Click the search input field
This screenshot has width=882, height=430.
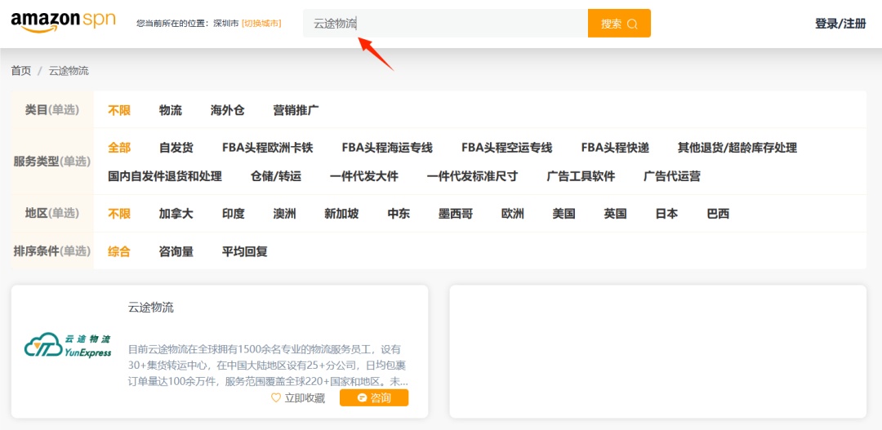445,24
